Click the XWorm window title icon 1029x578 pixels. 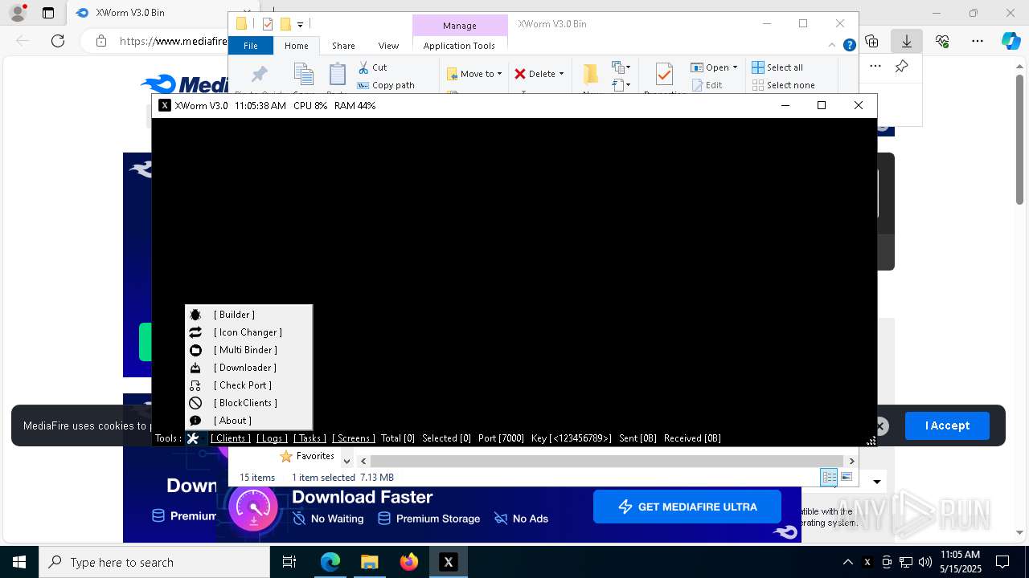(165, 105)
